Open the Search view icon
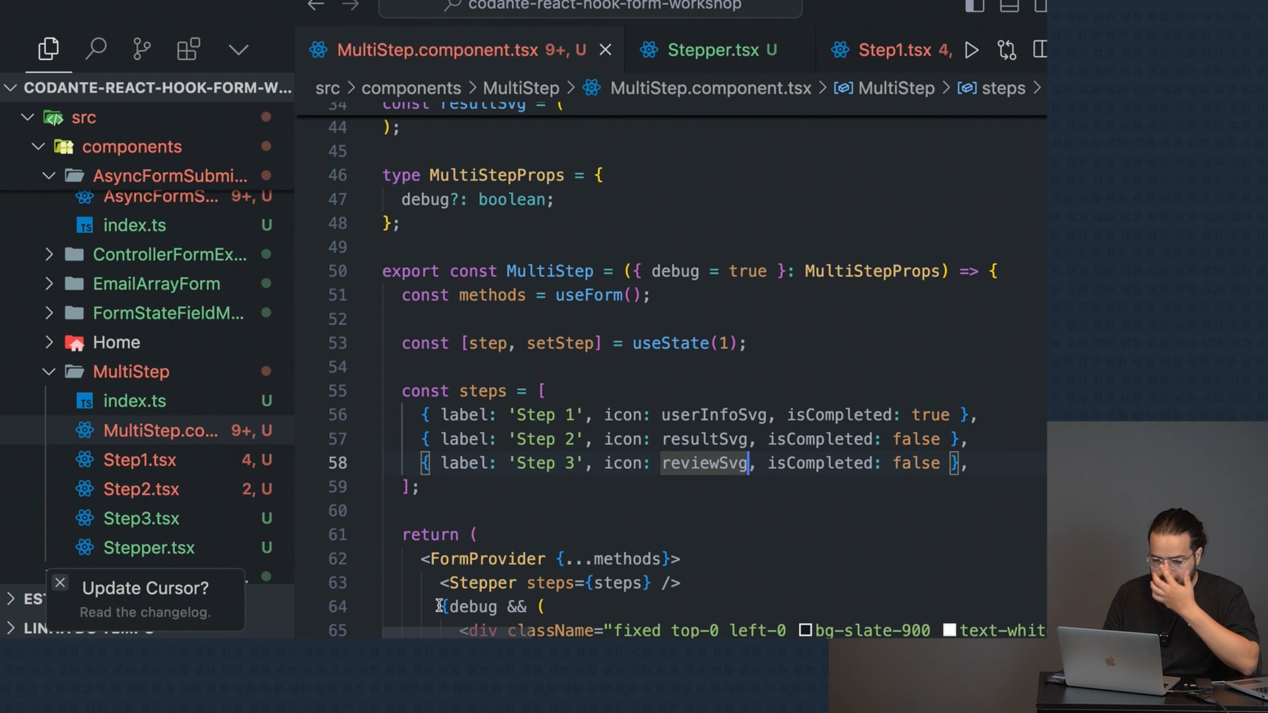This screenshot has height=713, width=1268. point(96,50)
